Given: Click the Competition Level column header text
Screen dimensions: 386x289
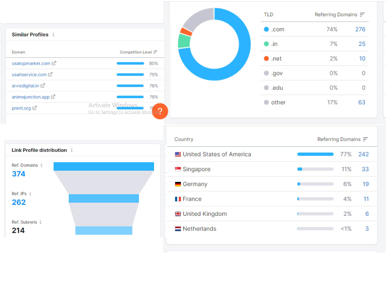Looking at the screenshot, I should click(x=135, y=52).
